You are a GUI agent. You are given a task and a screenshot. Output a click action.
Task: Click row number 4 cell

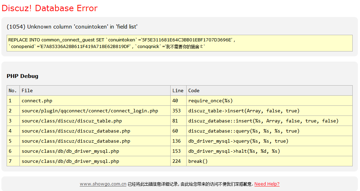(13, 131)
